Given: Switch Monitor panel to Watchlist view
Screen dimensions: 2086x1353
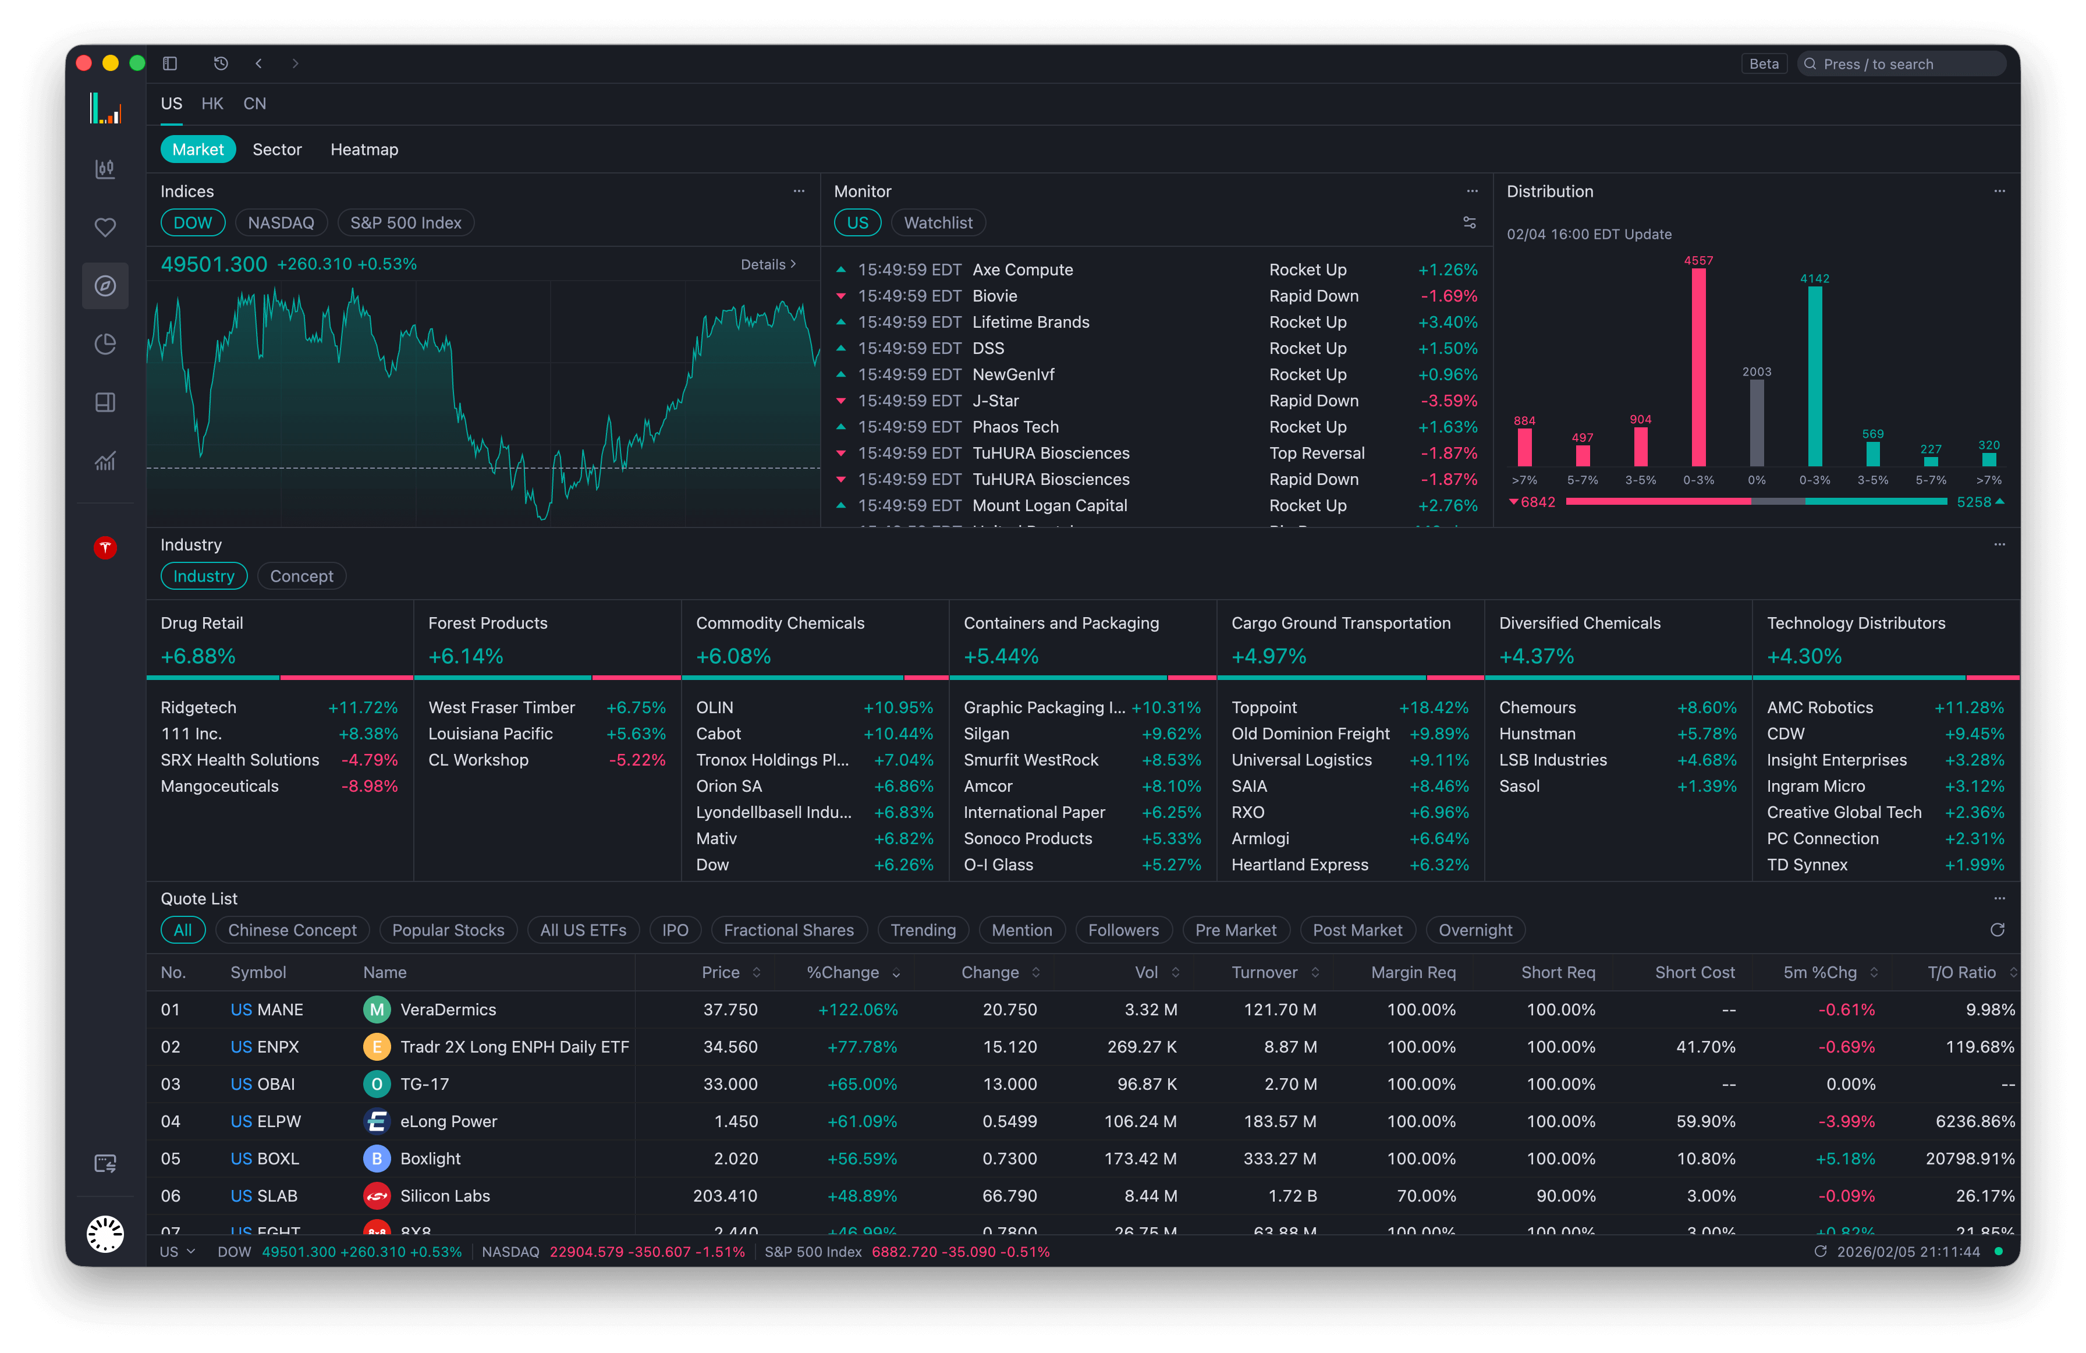Looking at the screenshot, I should (x=938, y=222).
